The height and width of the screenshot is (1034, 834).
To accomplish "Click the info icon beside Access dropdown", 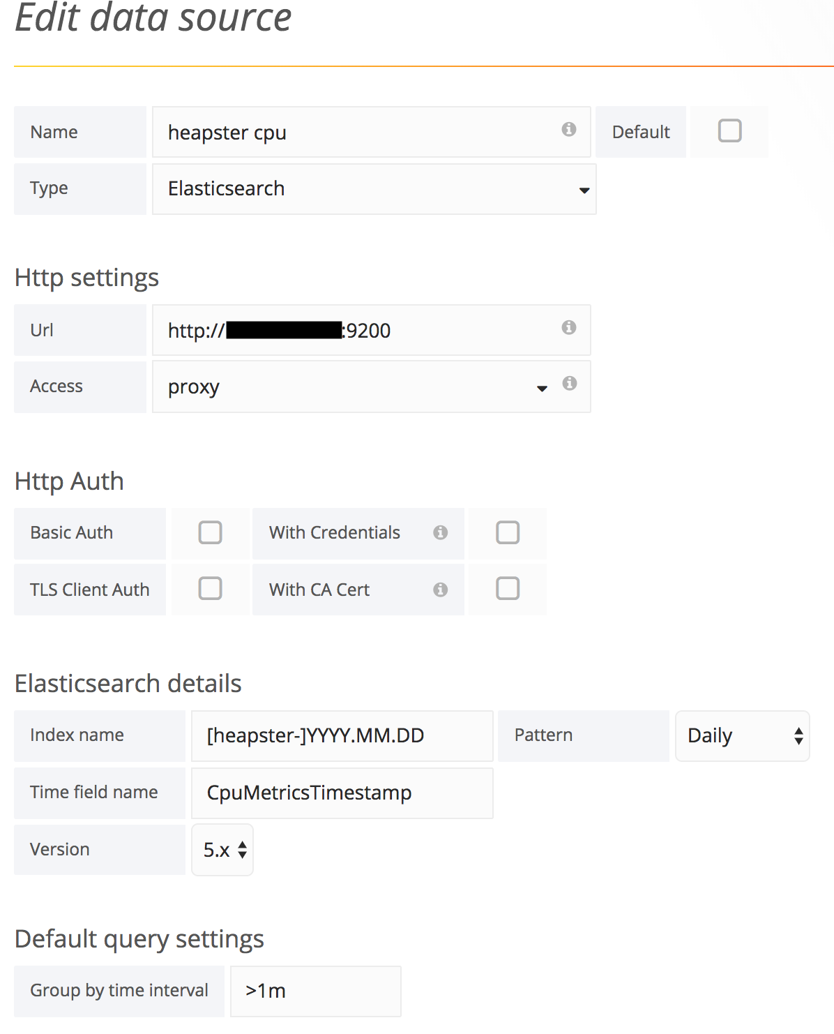I will [x=570, y=383].
